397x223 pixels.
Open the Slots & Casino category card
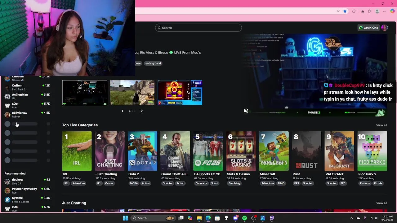point(241,151)
